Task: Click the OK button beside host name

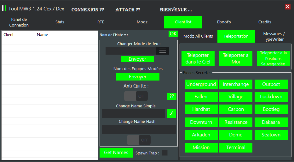Action: click(x=173, y=34)
